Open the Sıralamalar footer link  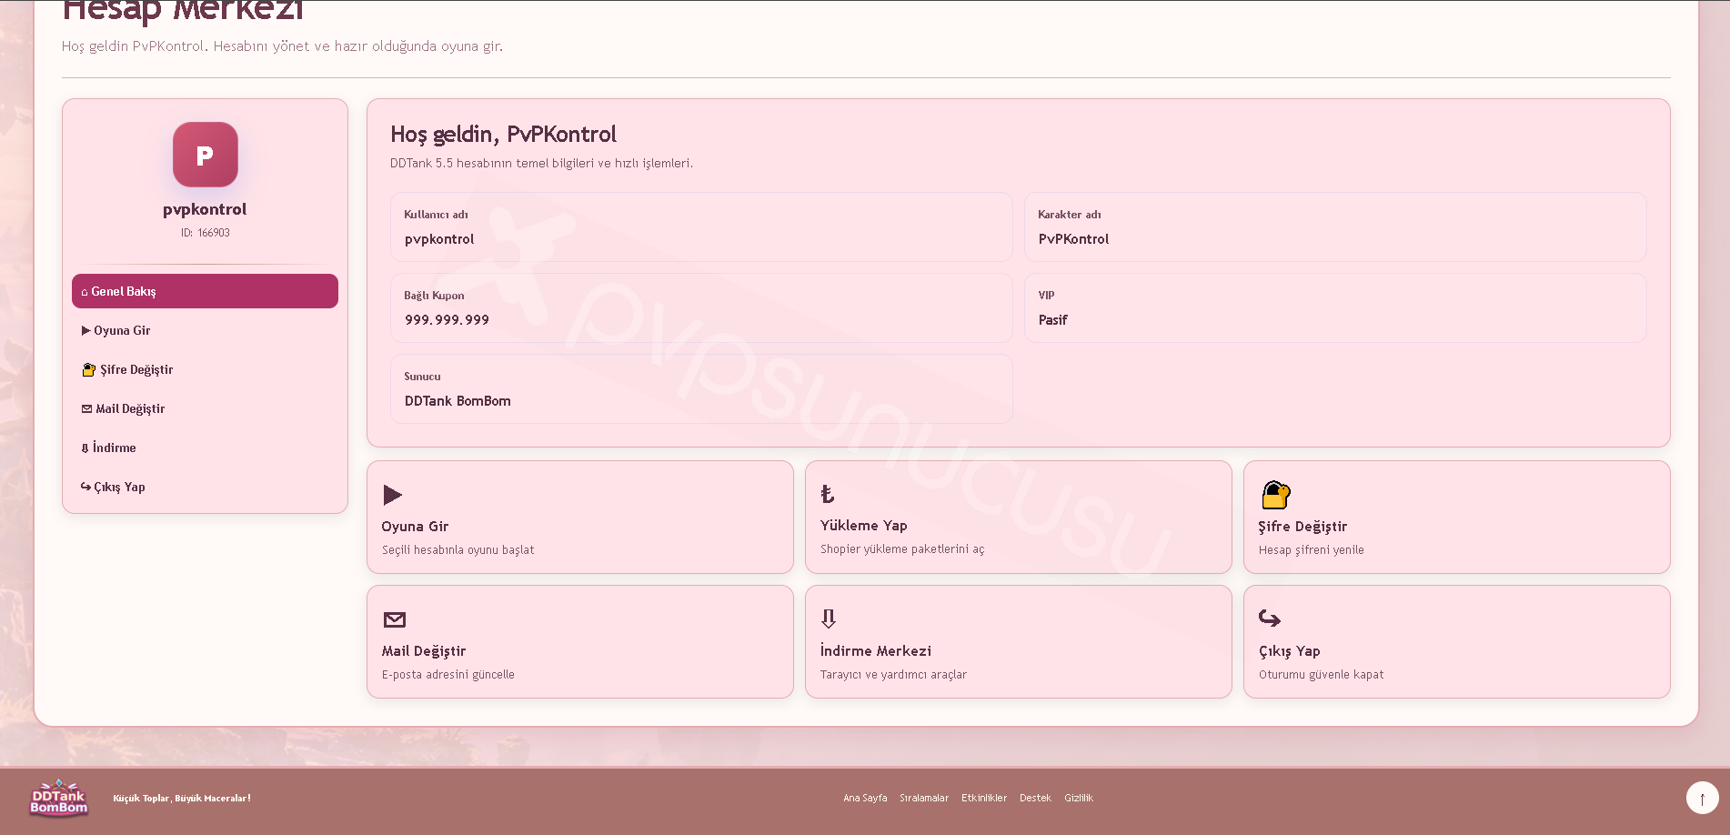(x=924, y=798)
